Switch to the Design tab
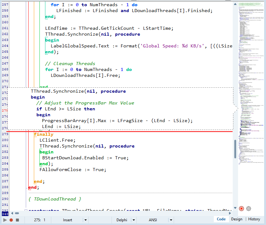This screenshot has width=266, height=225. (x=237, y=219)
